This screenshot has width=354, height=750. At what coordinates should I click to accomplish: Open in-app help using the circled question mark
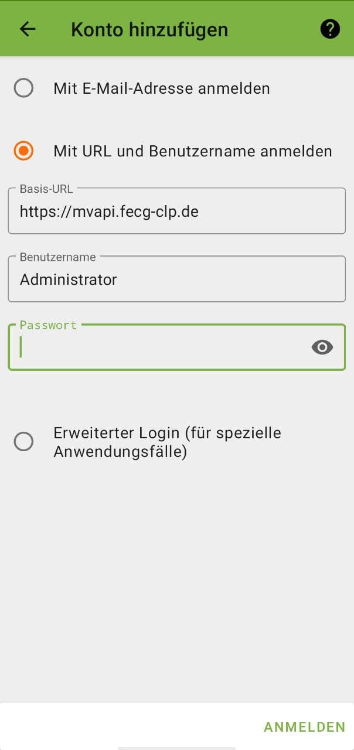pyautogui.click(x=329, y=29)
